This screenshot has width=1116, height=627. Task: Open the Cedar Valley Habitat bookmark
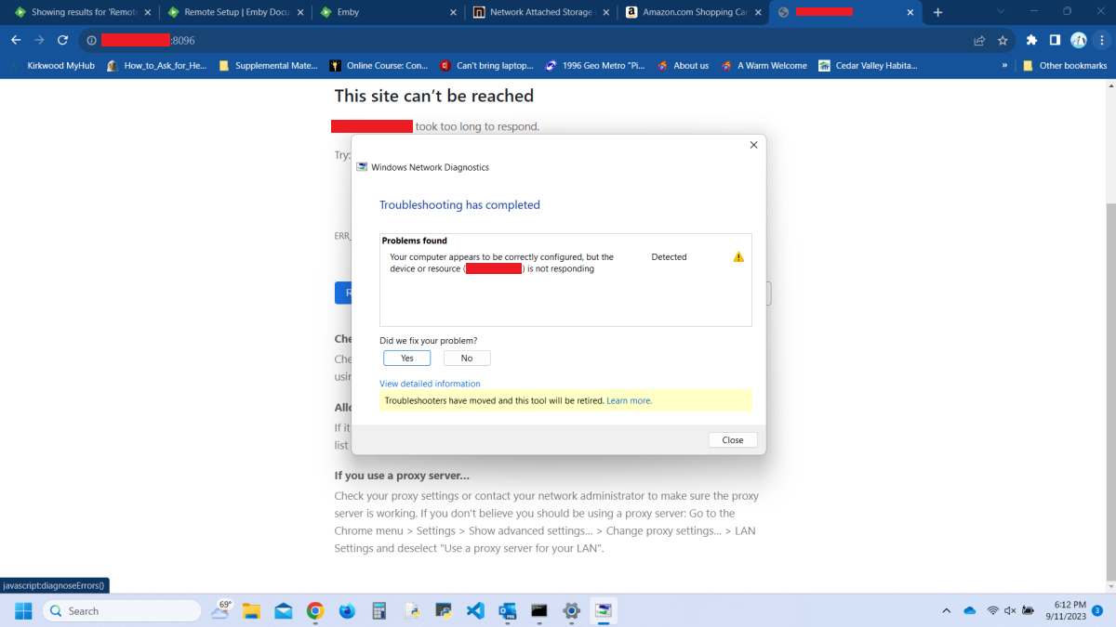click(x=869, y=66)
